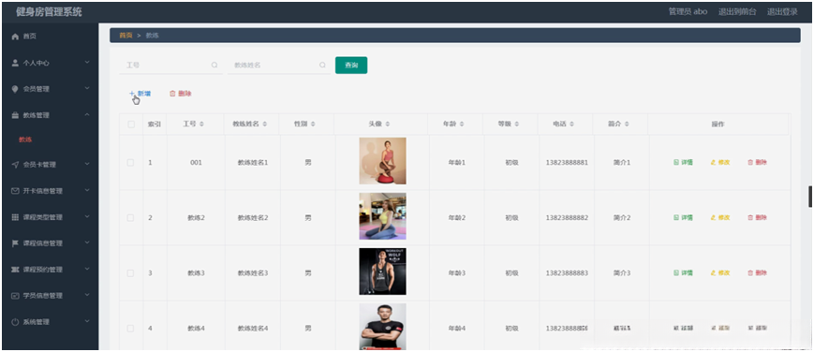Click the page vertical scrollbar handle
Image resolution: width=814 pixels, height=352 pixels.
pyautogui.click(x=810, y=197)
